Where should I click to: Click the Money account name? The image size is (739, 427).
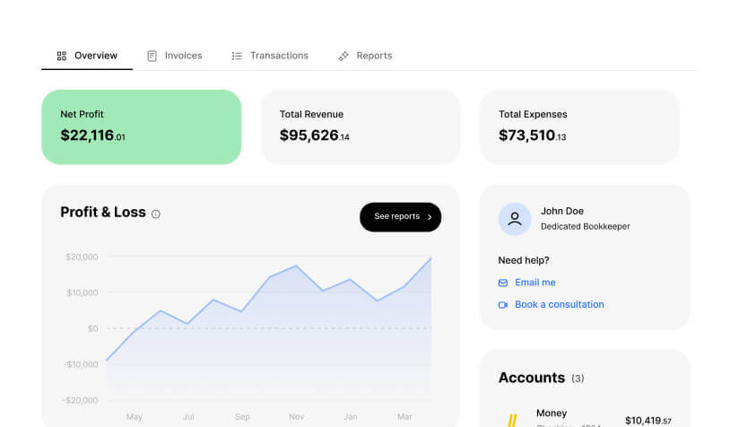pyautogui.click(x=552, y=413)
